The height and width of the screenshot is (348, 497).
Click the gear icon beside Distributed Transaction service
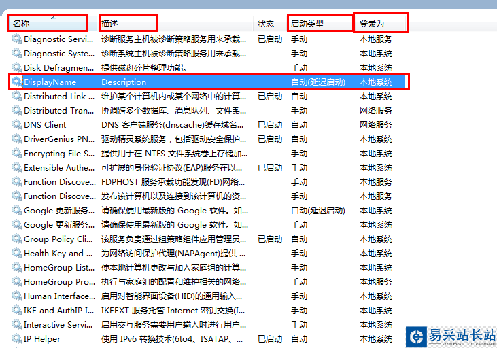point(17,110)
